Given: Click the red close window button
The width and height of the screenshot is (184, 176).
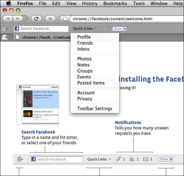Looking at the screenshot, I should (x=5, y=11).
